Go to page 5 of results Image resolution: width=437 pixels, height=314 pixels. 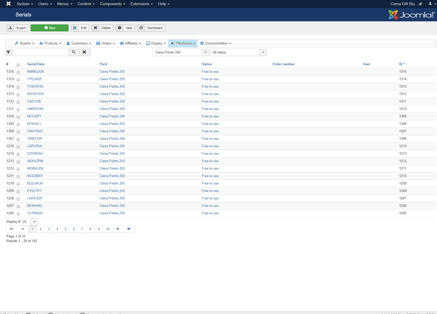[x=66, y=229]
